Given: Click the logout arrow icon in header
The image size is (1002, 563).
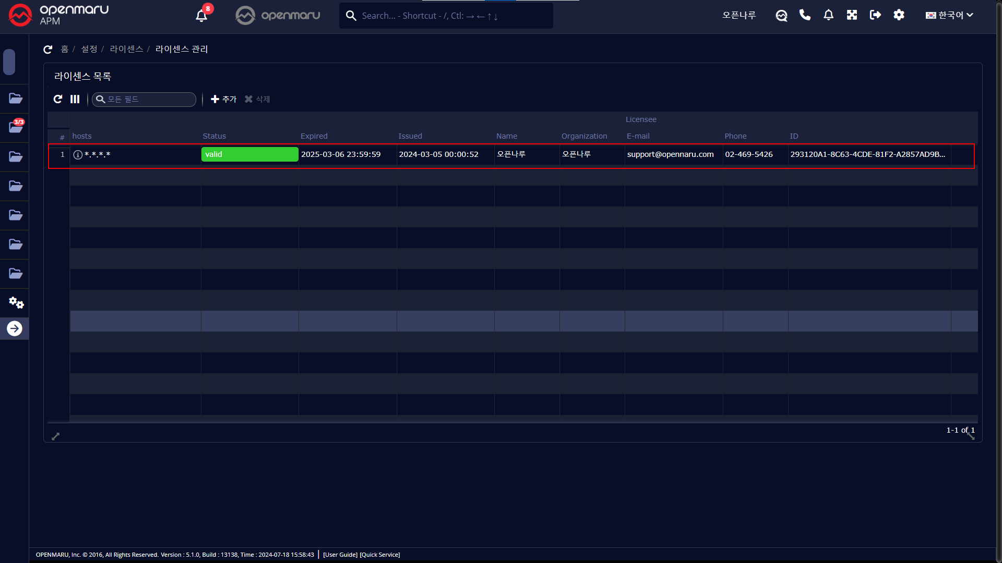Looking at the screenshot, I should click(x=875, y=15).
